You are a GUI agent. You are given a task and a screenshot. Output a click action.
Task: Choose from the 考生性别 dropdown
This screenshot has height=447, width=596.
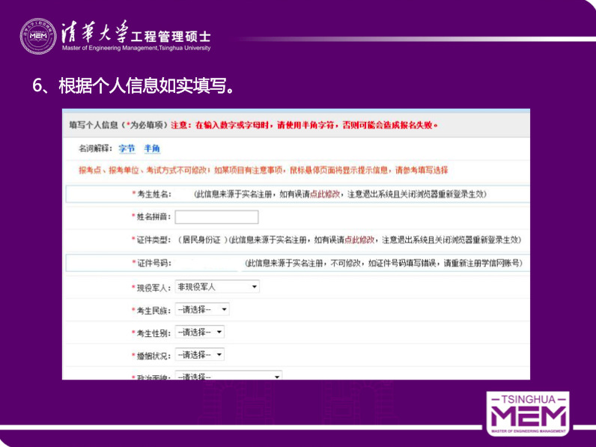pyautogui.click(x=199, y=332)
